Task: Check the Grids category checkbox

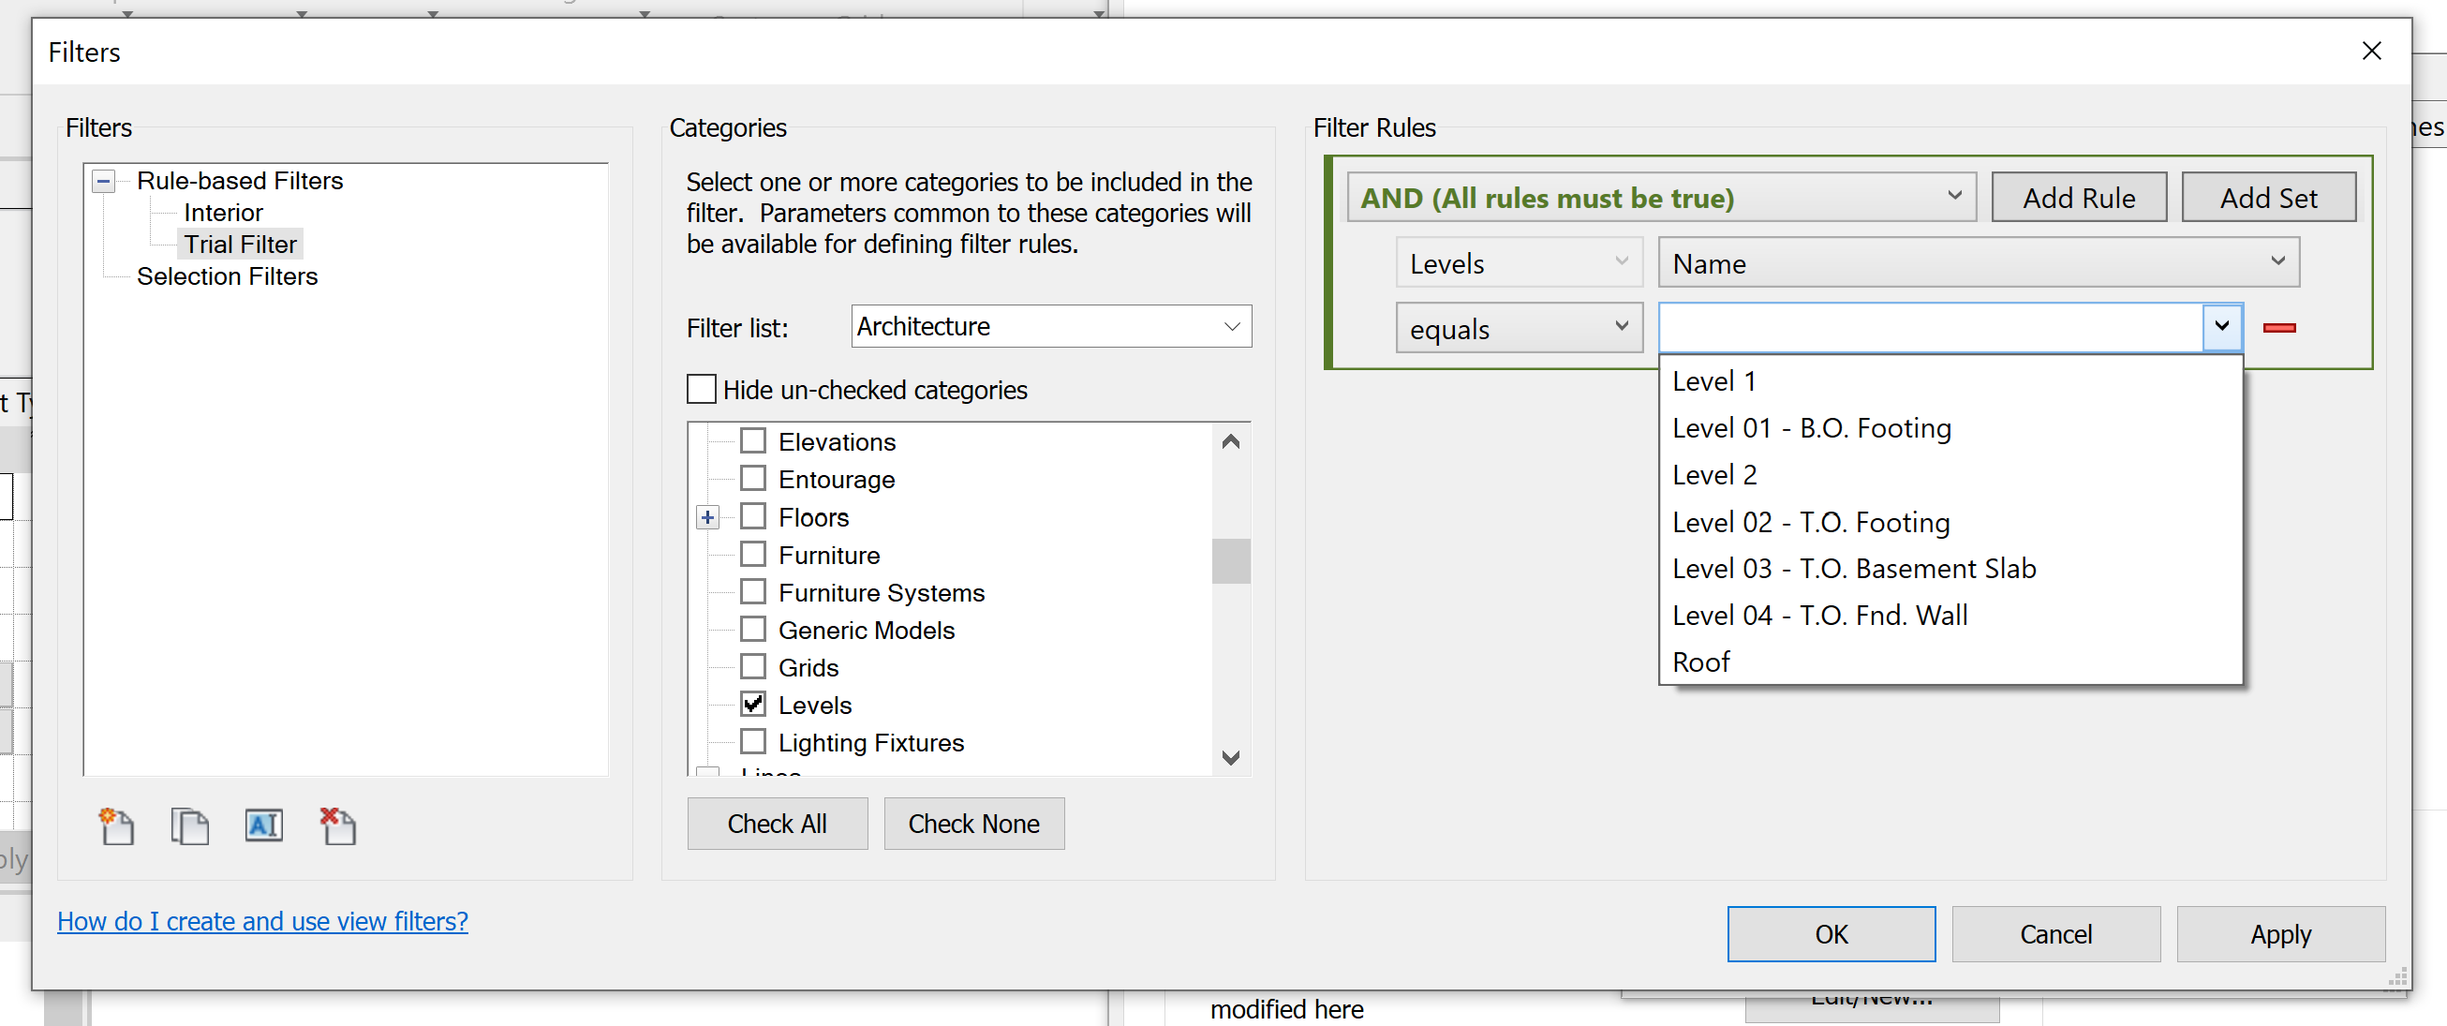Action: pos(753,667)
